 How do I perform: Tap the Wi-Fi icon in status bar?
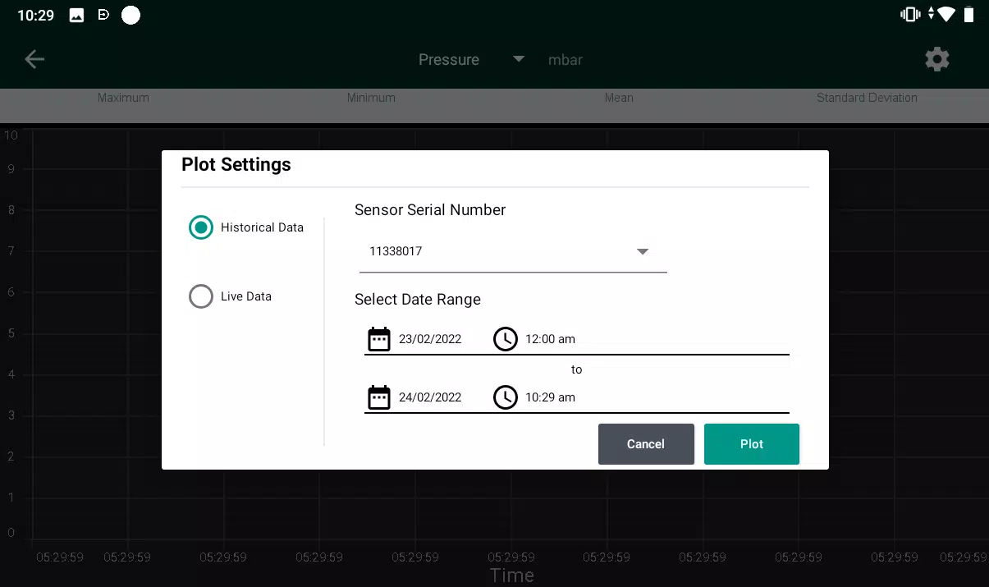(x=946, y=15)
